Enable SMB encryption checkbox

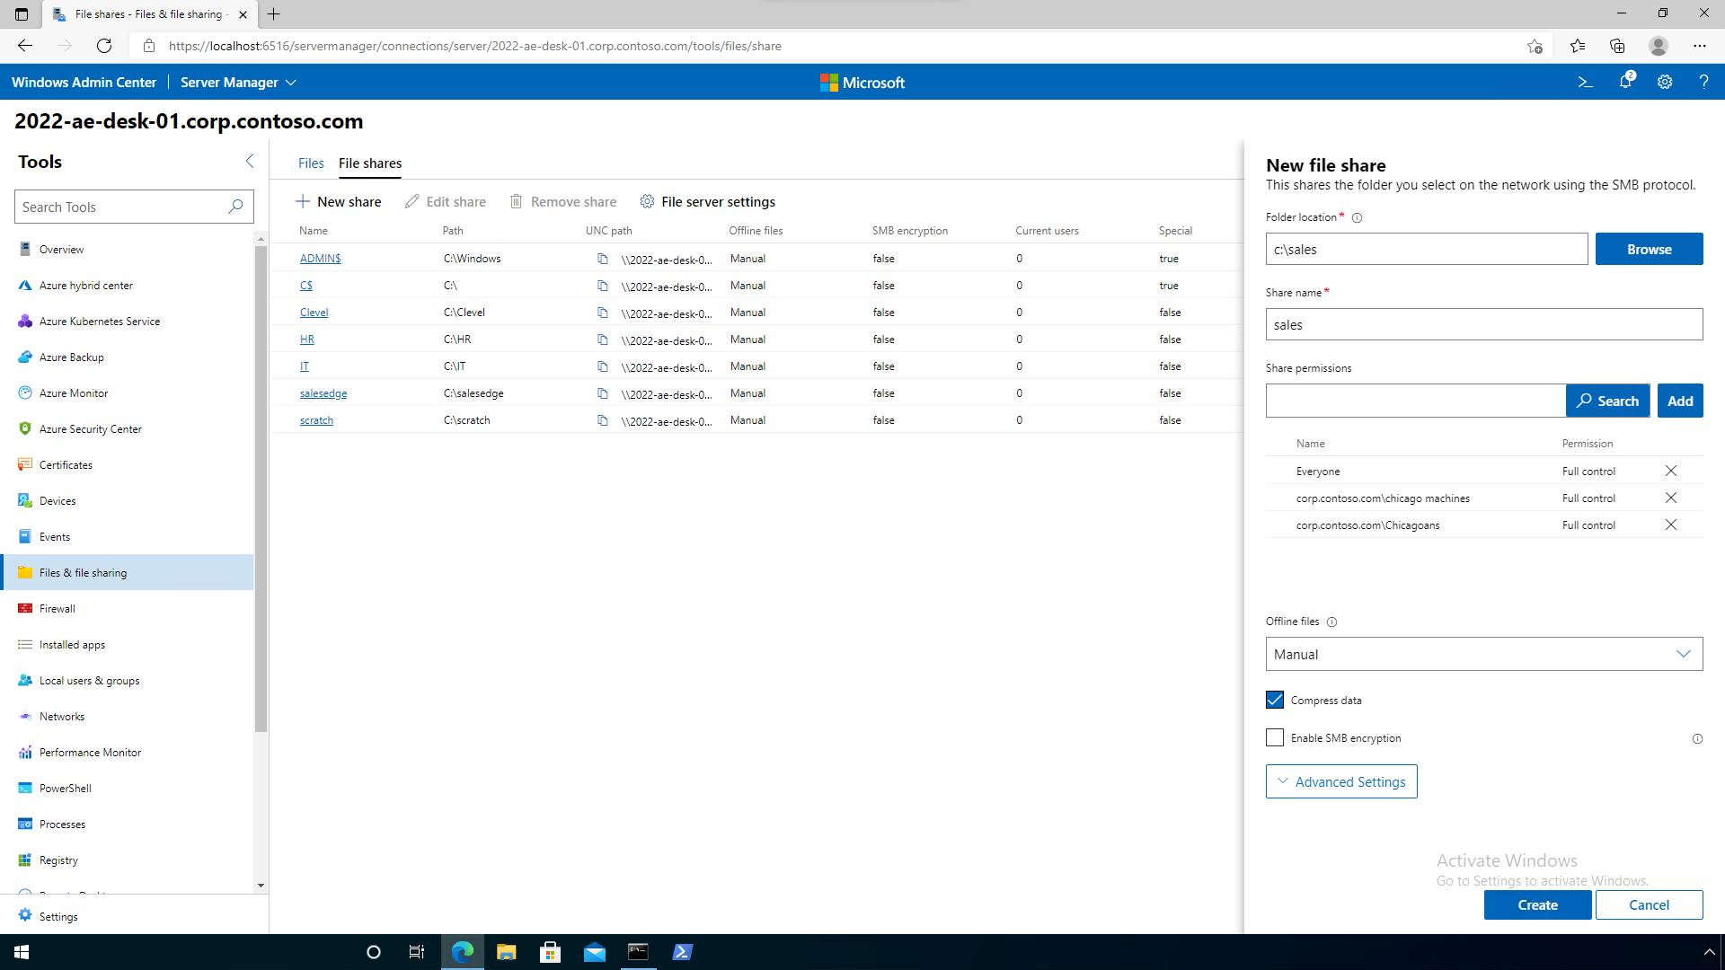coord(1274,736)
